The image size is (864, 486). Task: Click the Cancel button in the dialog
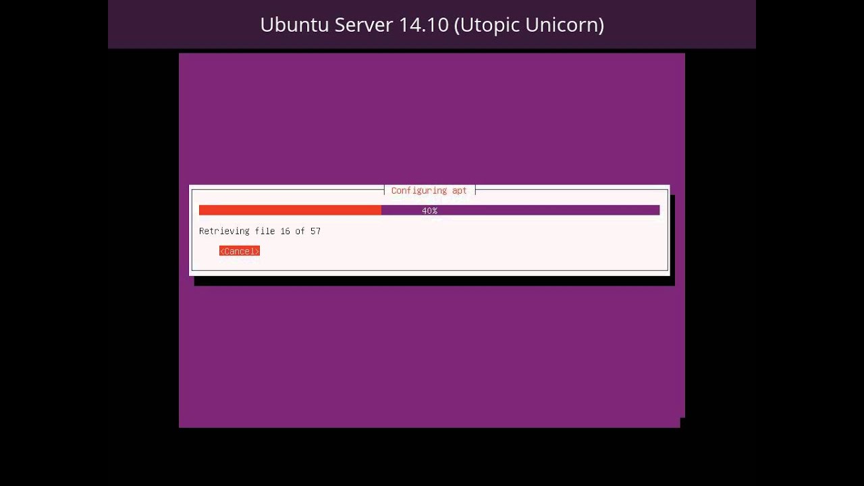coord(240,251)
